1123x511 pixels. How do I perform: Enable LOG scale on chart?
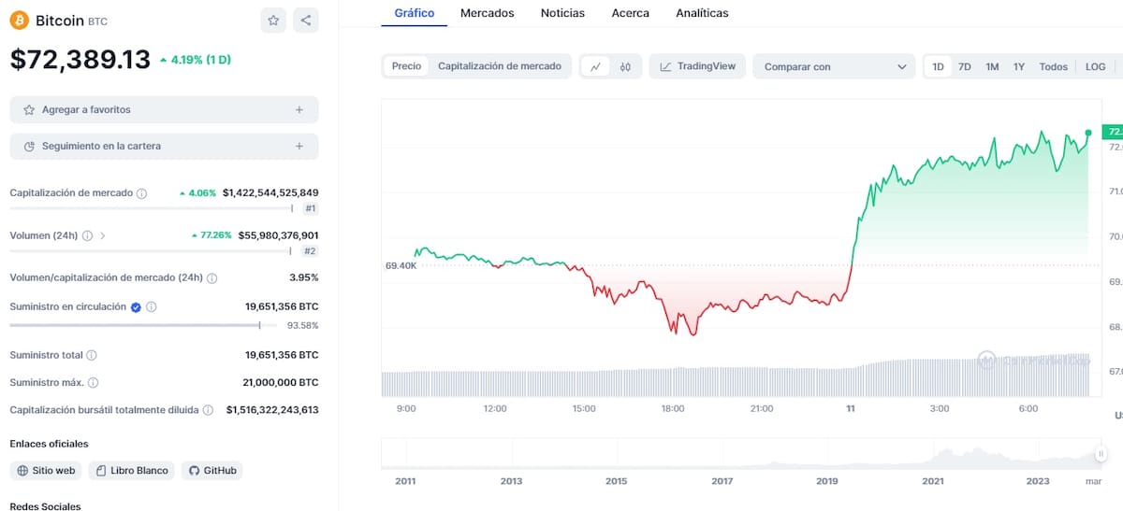(1095, 66)
